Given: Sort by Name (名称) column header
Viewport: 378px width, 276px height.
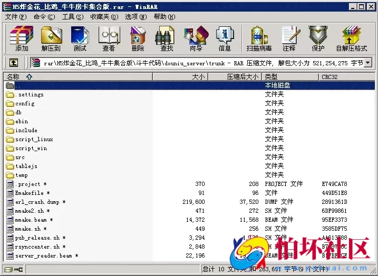Looking at the screenshot, I should click(78, 77).
